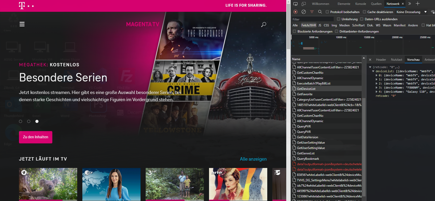Toggle the network filter bar icon
Screen dimensions: 435x201
(x=312, y=12)
